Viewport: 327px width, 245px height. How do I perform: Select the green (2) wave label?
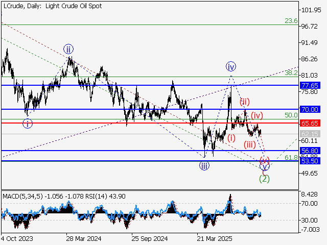click(264, 178)
